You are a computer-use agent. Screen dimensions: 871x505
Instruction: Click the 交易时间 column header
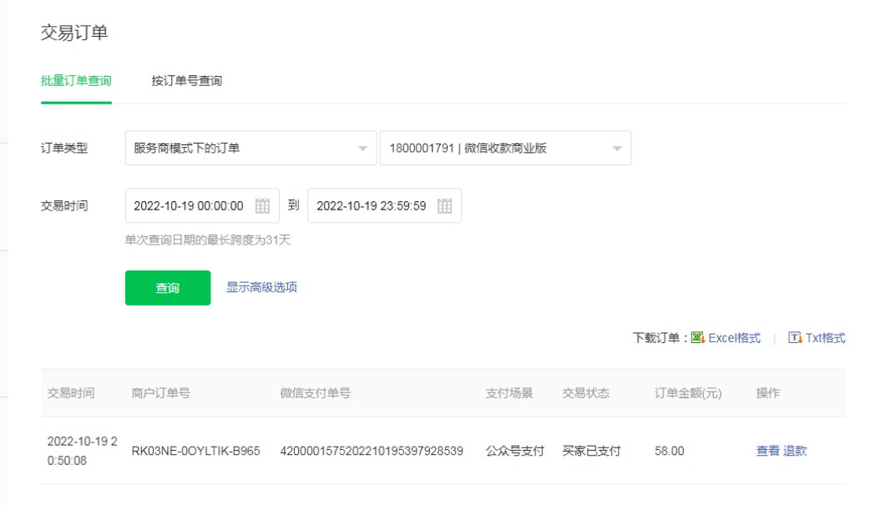(x=71, y=393)
